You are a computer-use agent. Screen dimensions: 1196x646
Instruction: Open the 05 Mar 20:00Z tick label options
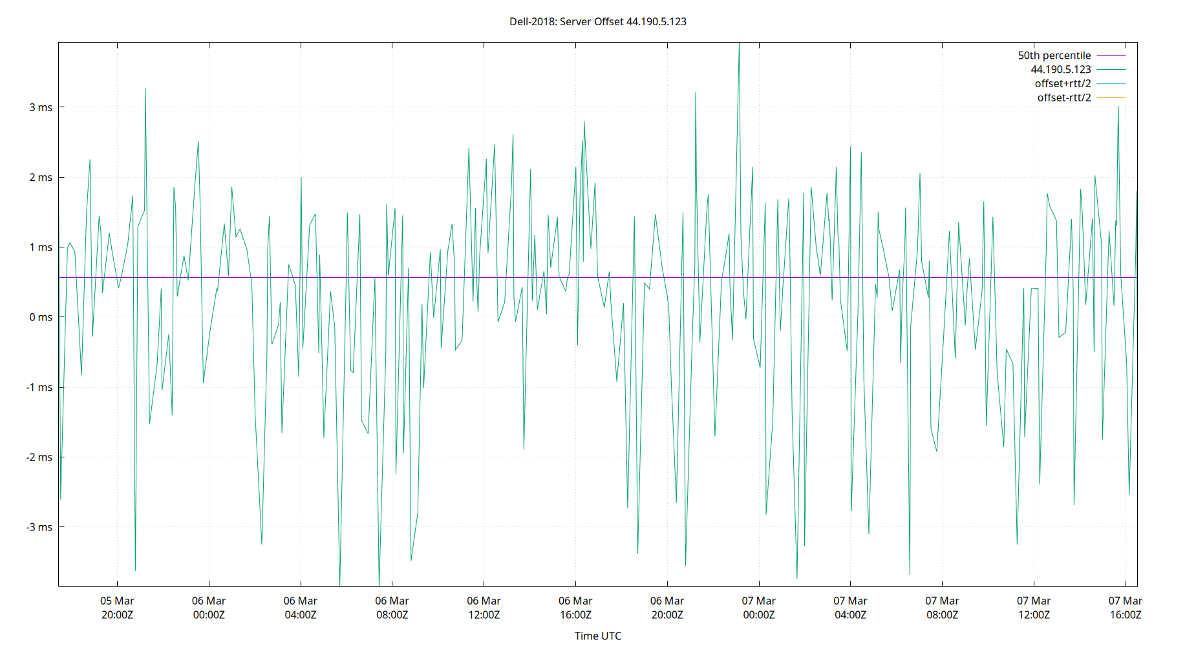[116, 608]
